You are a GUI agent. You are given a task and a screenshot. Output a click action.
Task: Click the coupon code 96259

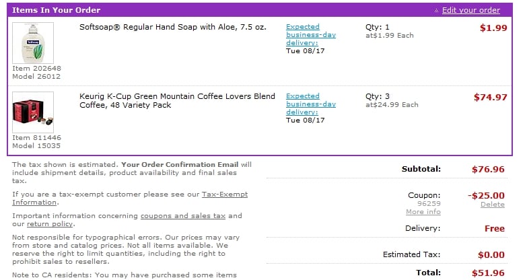(429, 203)
